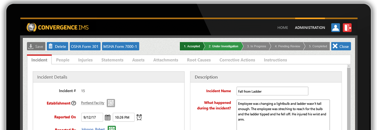Switch to the Statements tab
Screen dimensions: 377x130
(x=112, y=60)
